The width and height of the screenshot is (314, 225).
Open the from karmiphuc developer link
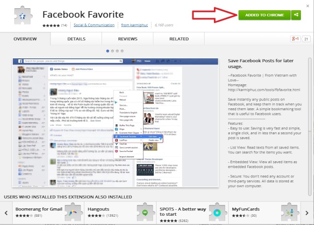(134, 25)
